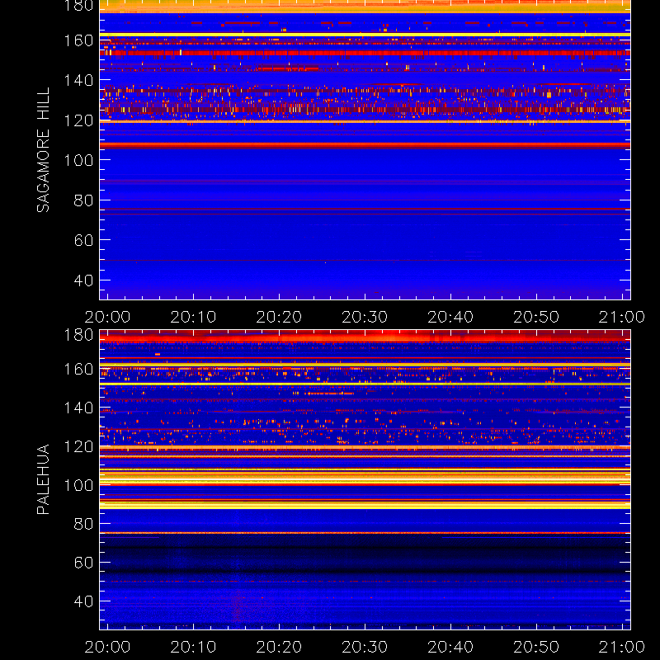Click the SAGAMORE HILL axis title
The width and height of the screenshot is (660, 660).
coord(43,150)
